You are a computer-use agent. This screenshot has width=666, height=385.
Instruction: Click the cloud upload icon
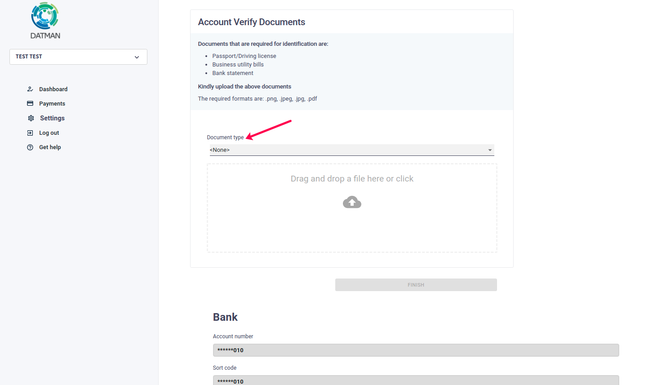coord(352,202)
